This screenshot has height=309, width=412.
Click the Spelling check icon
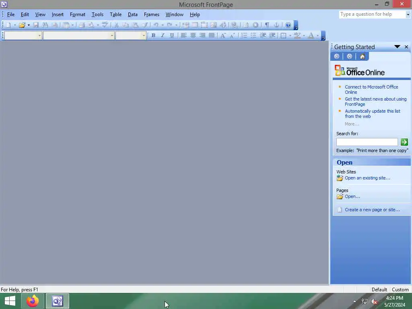105,25
